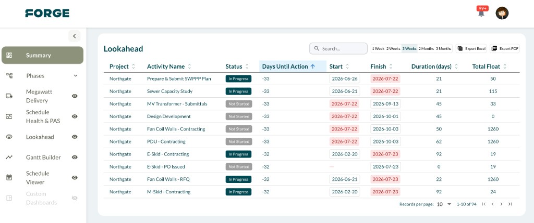Click the Fan Coil Walls - Contracting activity
Image resolution: width=534 pixels, height=223 pixels.
[x=176, y=129]
